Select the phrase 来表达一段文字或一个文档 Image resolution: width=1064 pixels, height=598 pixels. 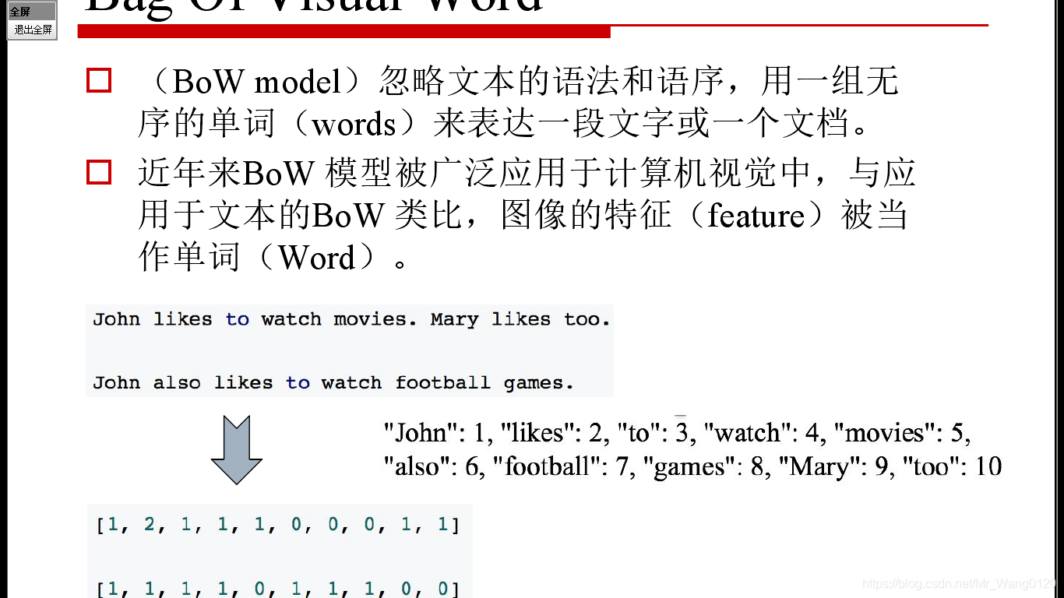pyautogui.click(x=642, y=125)
